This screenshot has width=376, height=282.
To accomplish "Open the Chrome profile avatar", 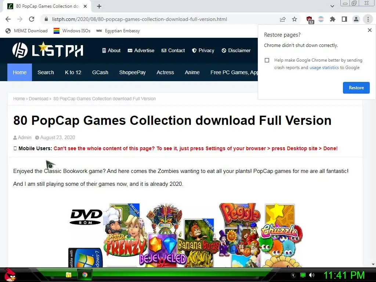I will click(356, 19).
